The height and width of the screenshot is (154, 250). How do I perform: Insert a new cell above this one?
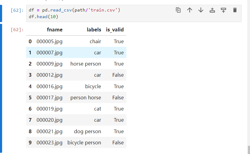pyautogui.click(x=212, y=10)
